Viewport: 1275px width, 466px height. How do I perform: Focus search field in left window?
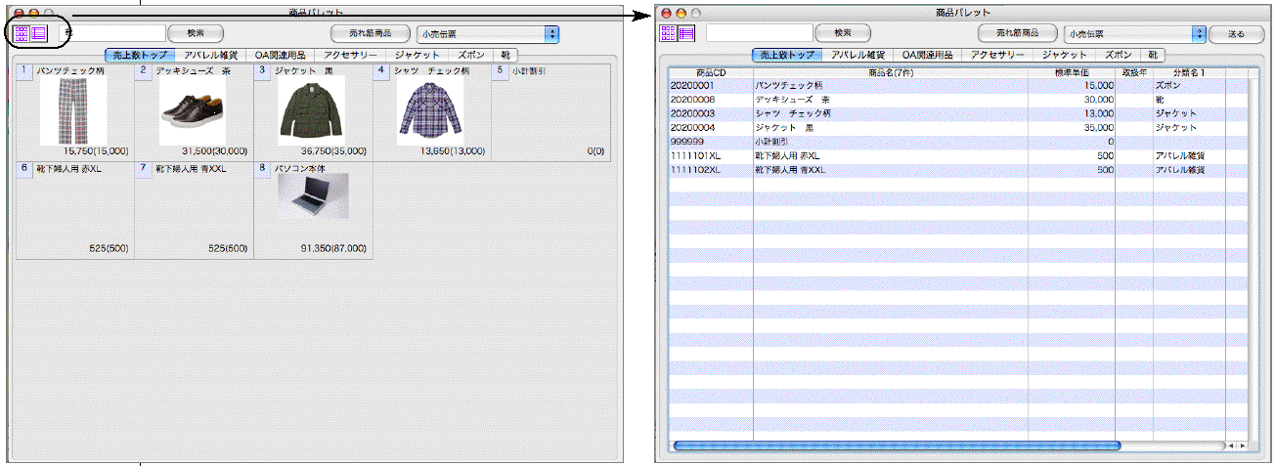(112, 33)
